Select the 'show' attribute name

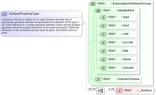coord(127,59)
